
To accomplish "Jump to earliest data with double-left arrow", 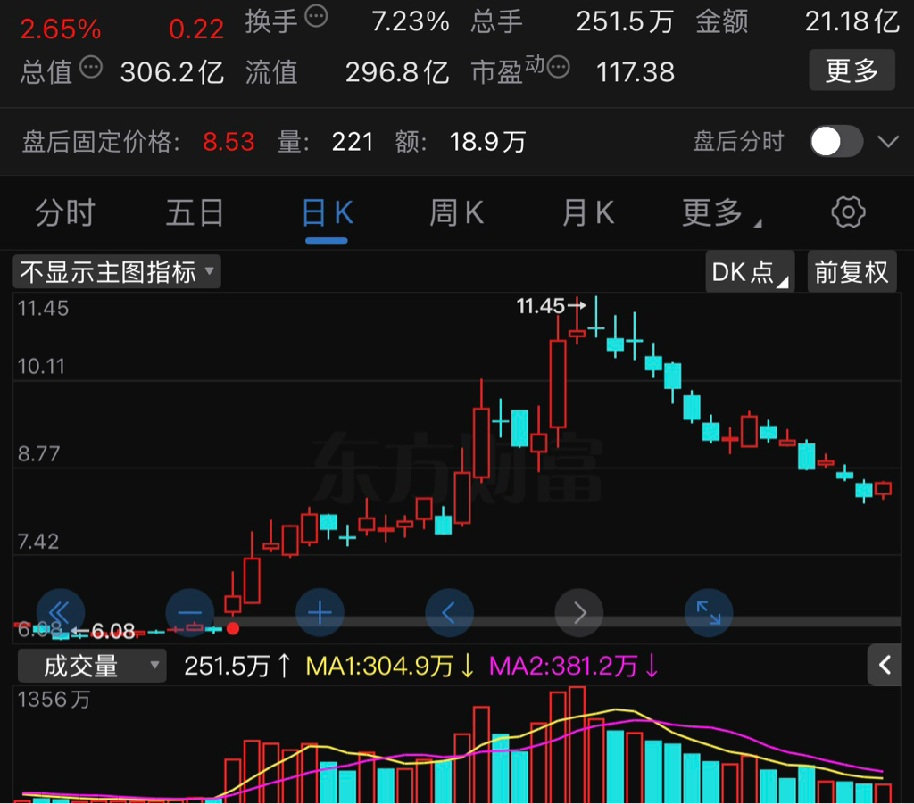I will pos(60,613).
